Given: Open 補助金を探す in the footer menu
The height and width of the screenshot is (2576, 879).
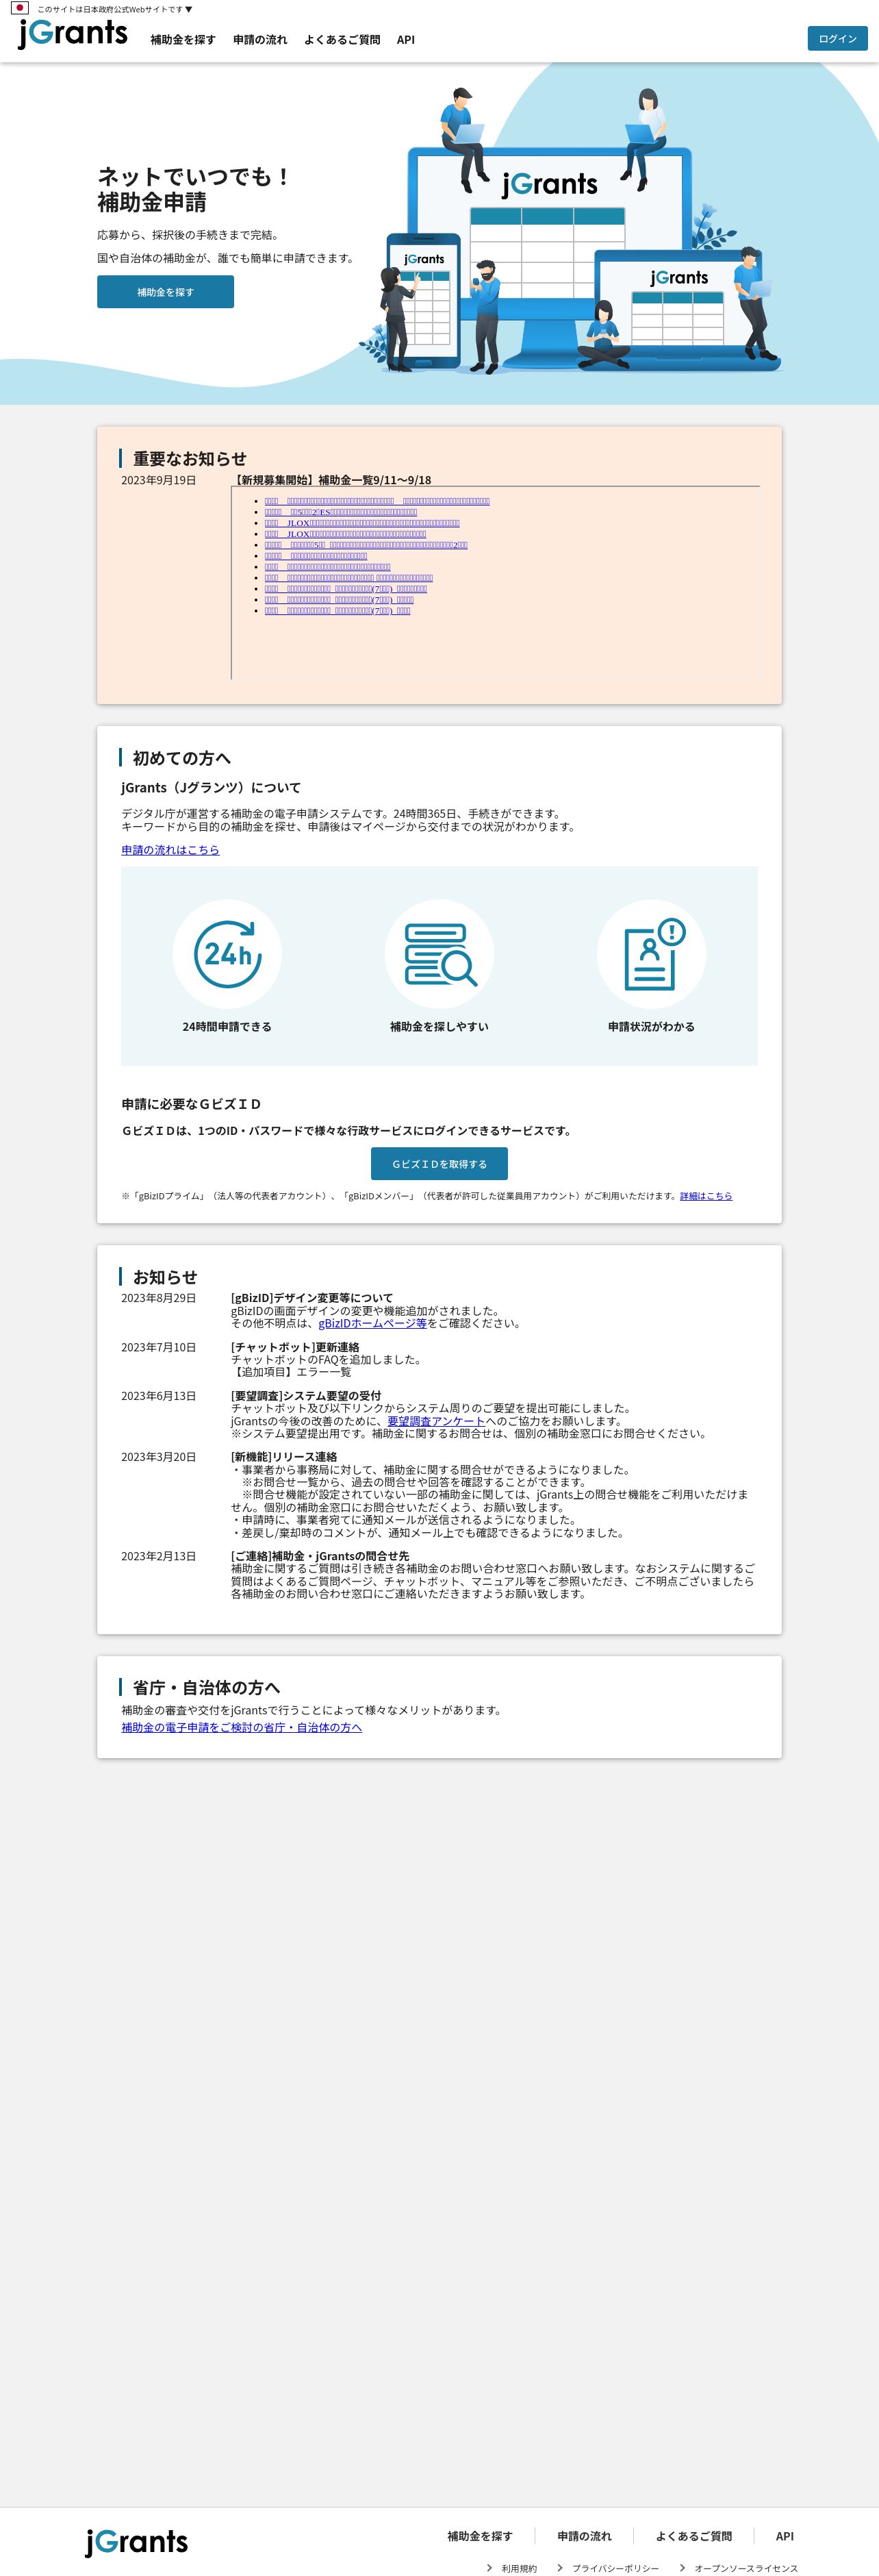Looking at the screenshot, I should point(480,2536).
